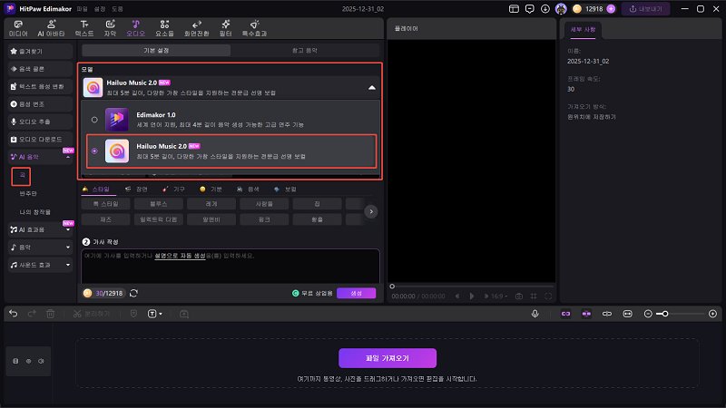Open the download center icon
The image size is (726, 408).
(545, 9)
